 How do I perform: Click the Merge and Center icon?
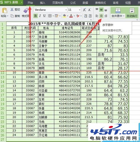coord(118,10)
